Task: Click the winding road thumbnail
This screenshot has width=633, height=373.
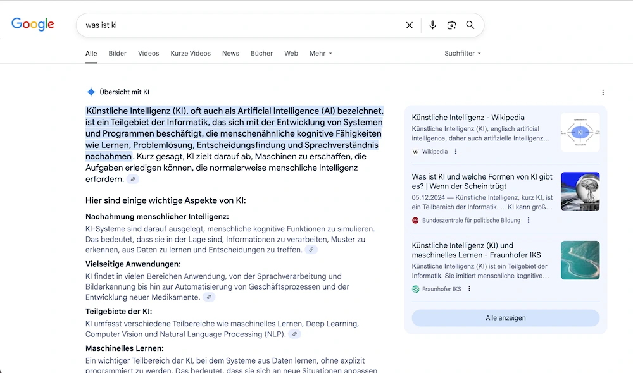Action: point(580,260)
